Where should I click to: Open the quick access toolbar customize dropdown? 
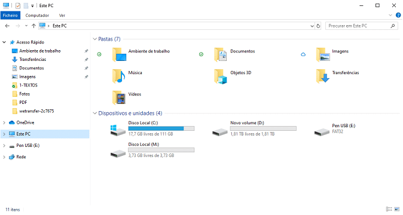click(32, 6)
